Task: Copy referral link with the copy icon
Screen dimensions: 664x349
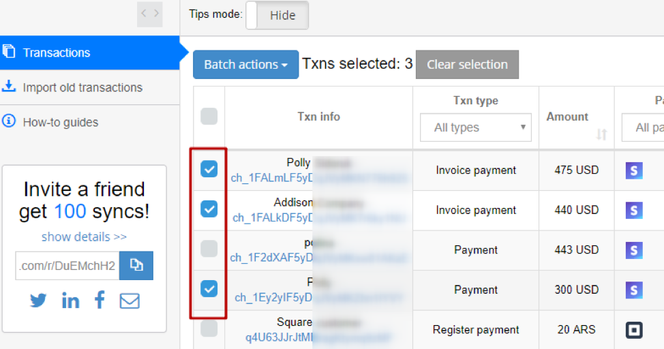Action: click(x=136, y=266)
